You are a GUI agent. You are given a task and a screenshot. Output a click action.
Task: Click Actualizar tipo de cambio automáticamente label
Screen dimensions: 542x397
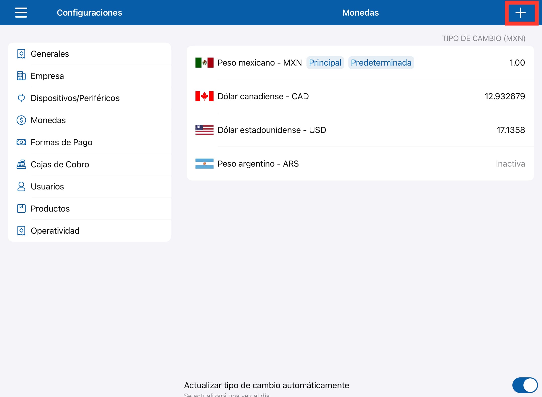[266, 385]
